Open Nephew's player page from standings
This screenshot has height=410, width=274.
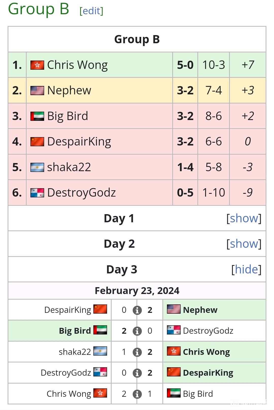[x=69, y=91]
